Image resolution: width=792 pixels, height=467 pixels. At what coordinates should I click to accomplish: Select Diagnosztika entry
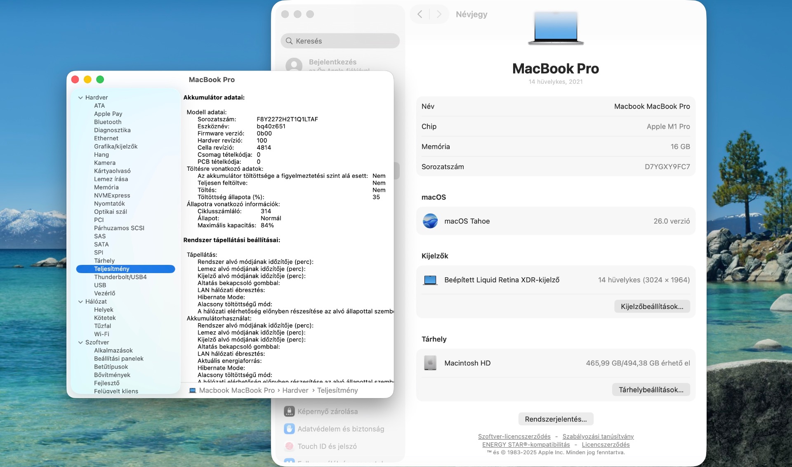[112, 130]
